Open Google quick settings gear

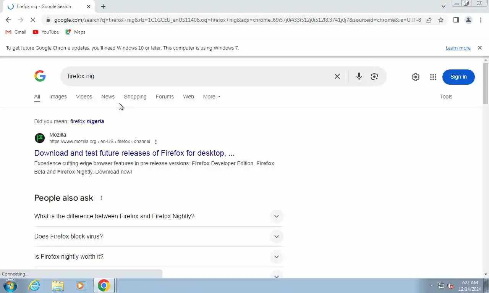[416, 77]
